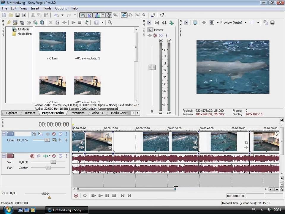Arm audio track 2 for record
Screen dimensions: 285x214
[x=32, y=156]
